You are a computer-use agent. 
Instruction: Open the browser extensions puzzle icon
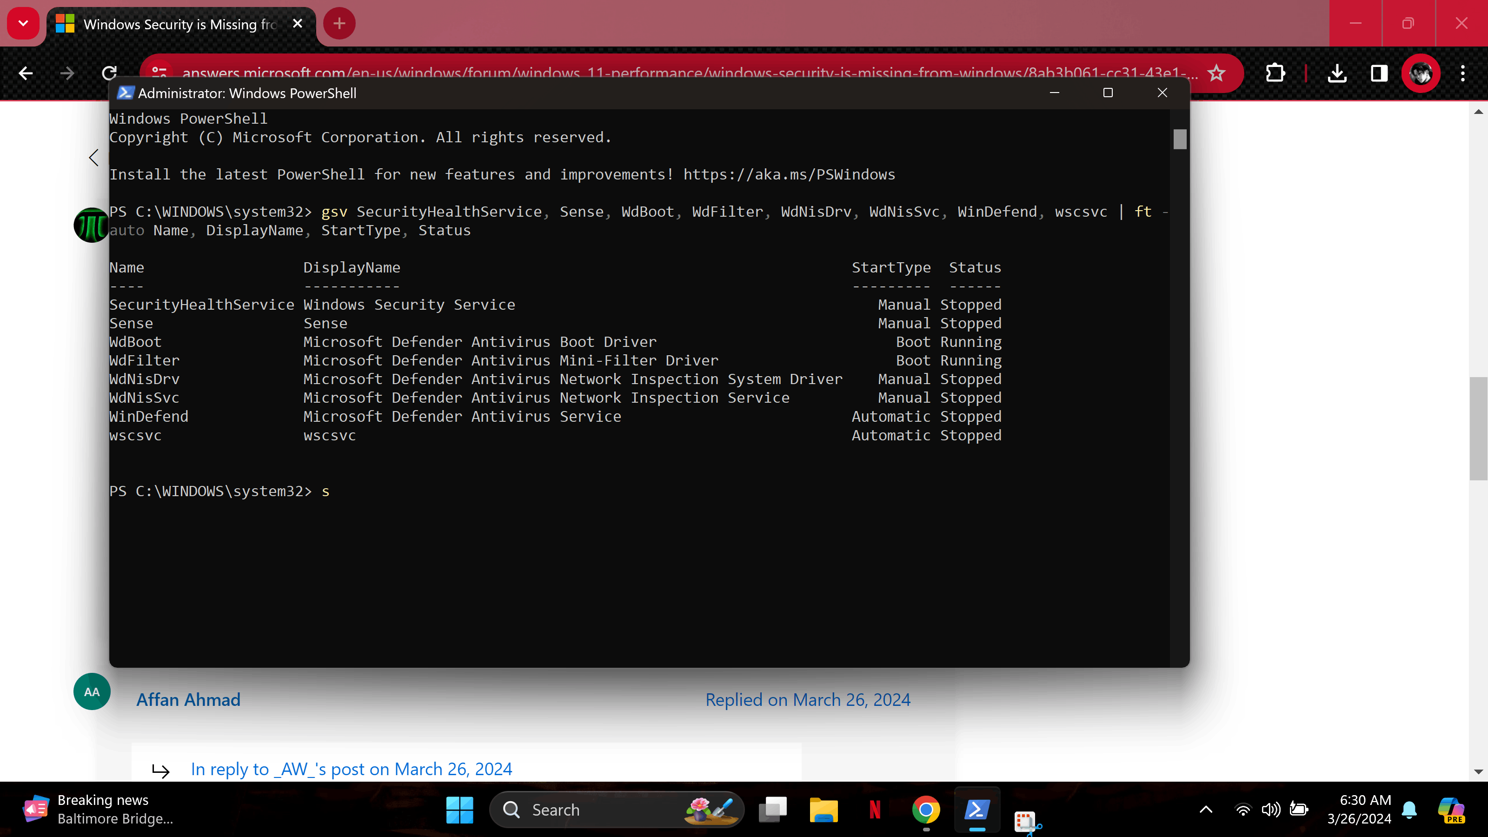[x=1275, y=73]
